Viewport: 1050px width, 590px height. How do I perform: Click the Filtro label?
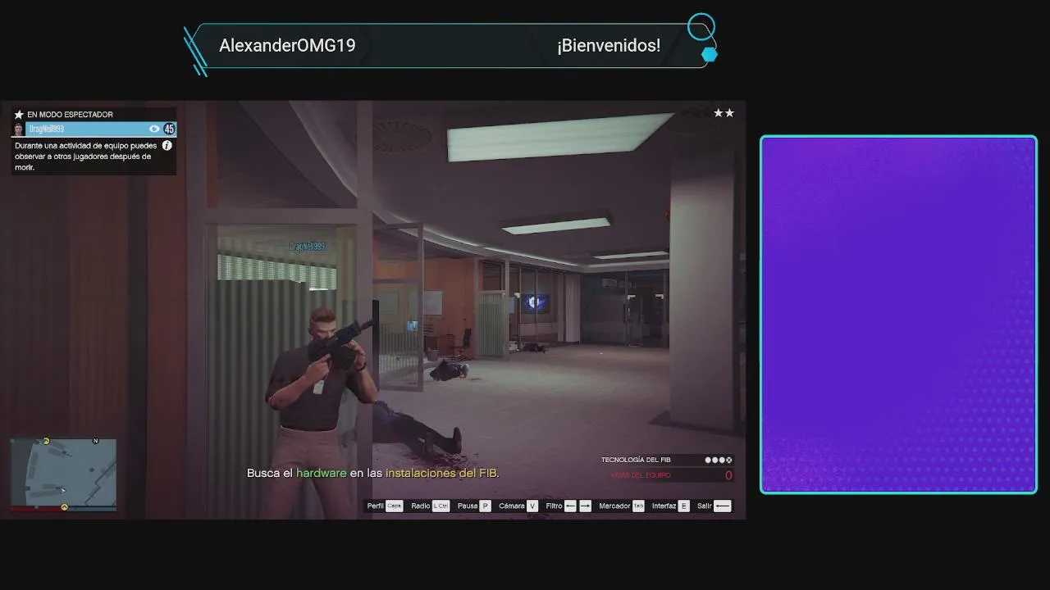(x=555, y=506)
